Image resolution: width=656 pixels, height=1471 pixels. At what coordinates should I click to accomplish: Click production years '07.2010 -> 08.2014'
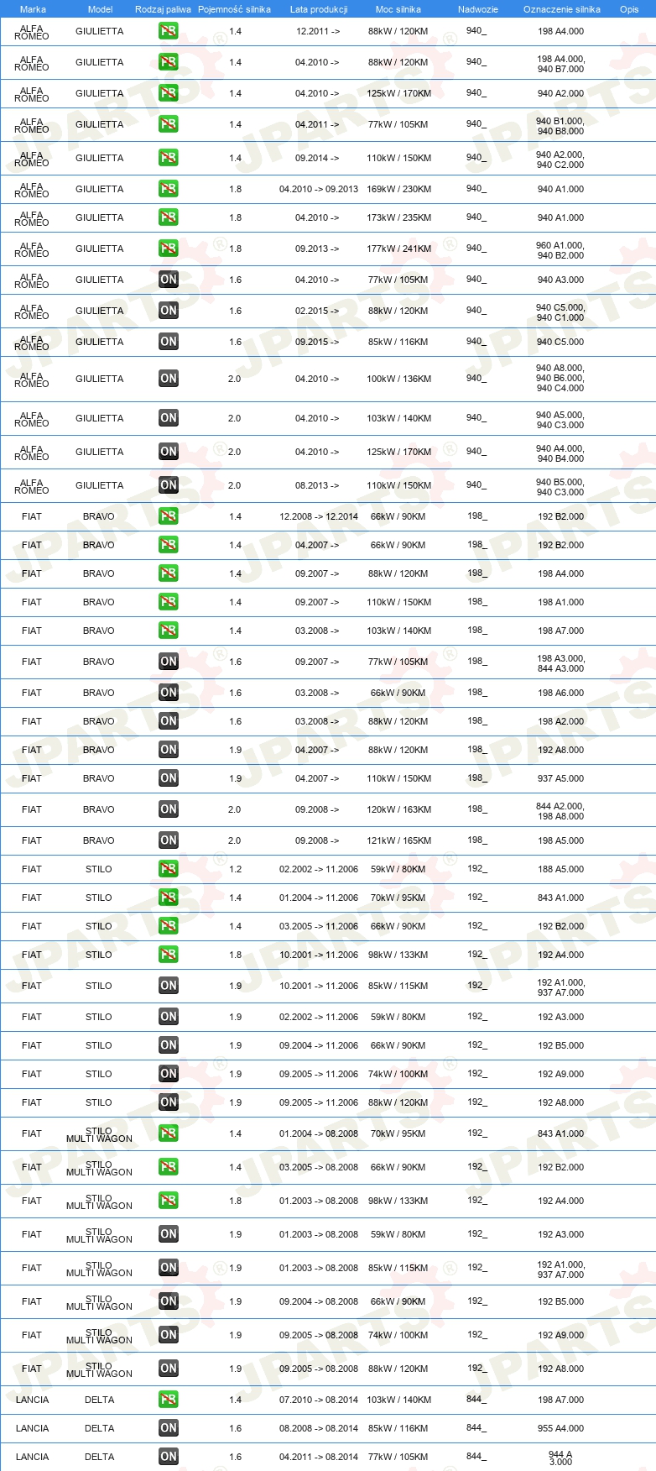pyautogui.click(x=319, y=1400)
